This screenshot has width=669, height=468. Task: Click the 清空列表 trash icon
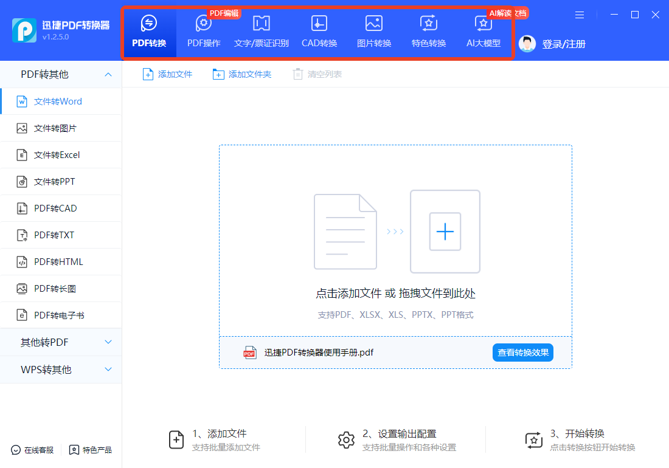tap(298, 74)
